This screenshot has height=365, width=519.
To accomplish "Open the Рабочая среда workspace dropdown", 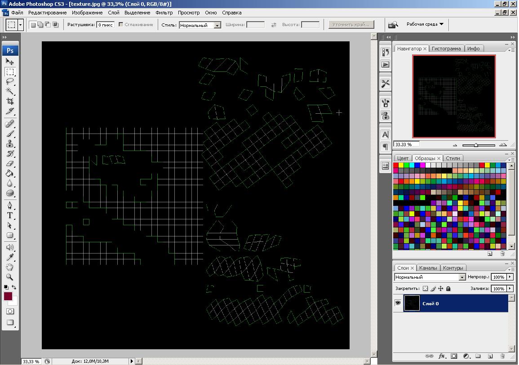I will coord(425,24).
